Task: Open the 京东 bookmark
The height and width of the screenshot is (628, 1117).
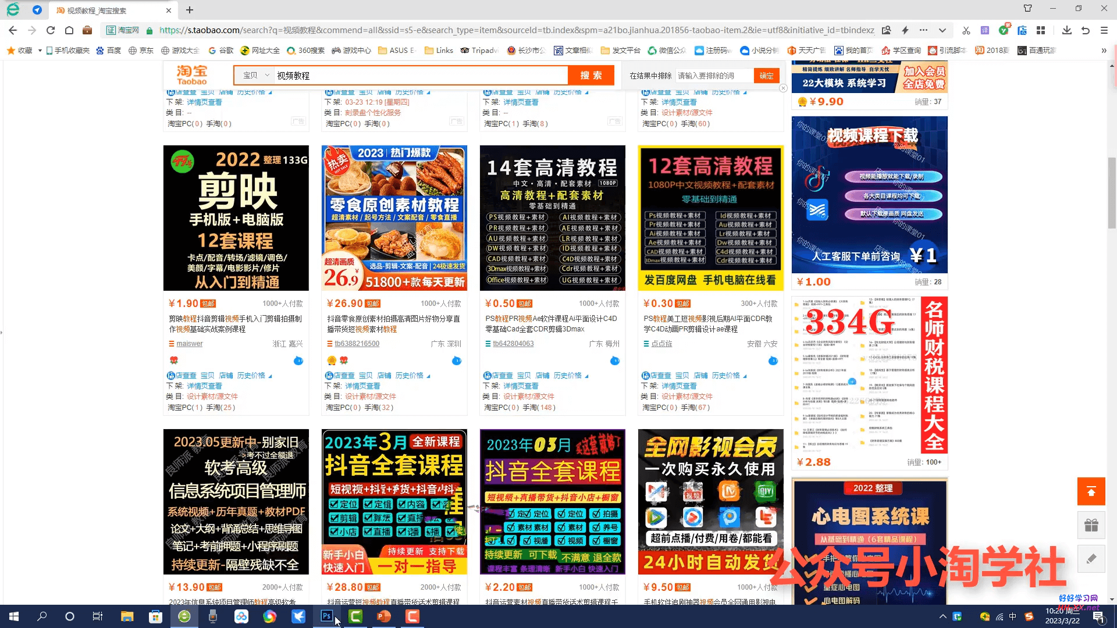Action: pos(141,51)
